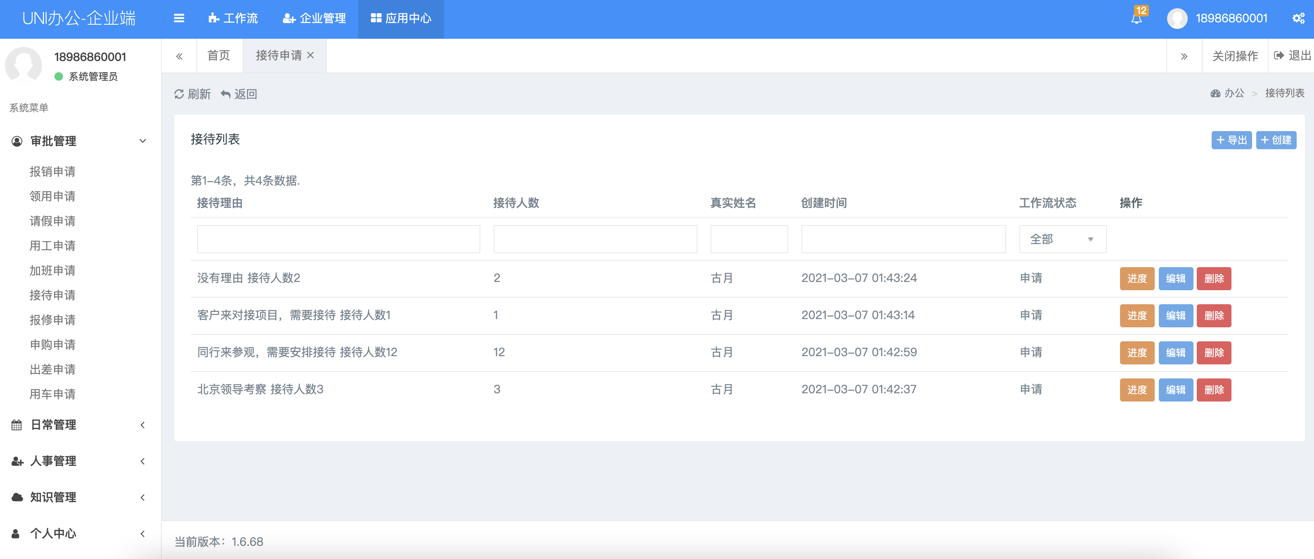Open the 企业管理 top menu
The image size is (1314, 559).
(314, 18)
